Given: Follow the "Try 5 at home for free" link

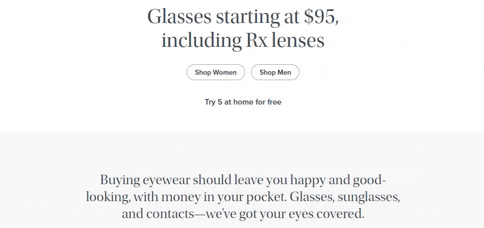Looking at the screenshot, I should (243, 102).
